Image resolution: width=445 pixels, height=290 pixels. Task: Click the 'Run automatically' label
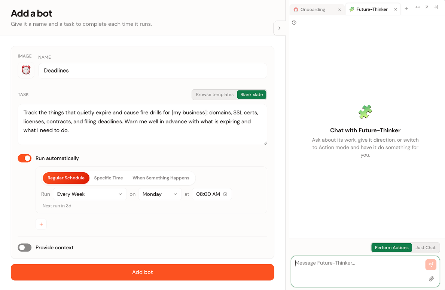click(57, 158)
